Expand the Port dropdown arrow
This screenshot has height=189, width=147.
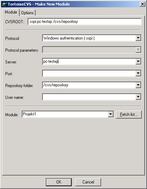tap(138, 74)
